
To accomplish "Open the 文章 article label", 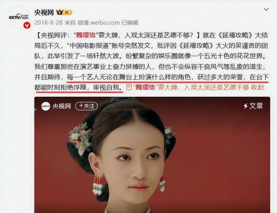I will [256, 106].
